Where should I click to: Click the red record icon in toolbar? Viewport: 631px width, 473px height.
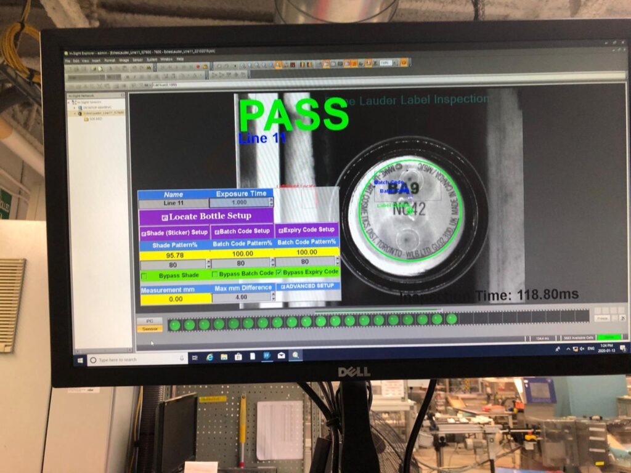click(x=198, y=67)
